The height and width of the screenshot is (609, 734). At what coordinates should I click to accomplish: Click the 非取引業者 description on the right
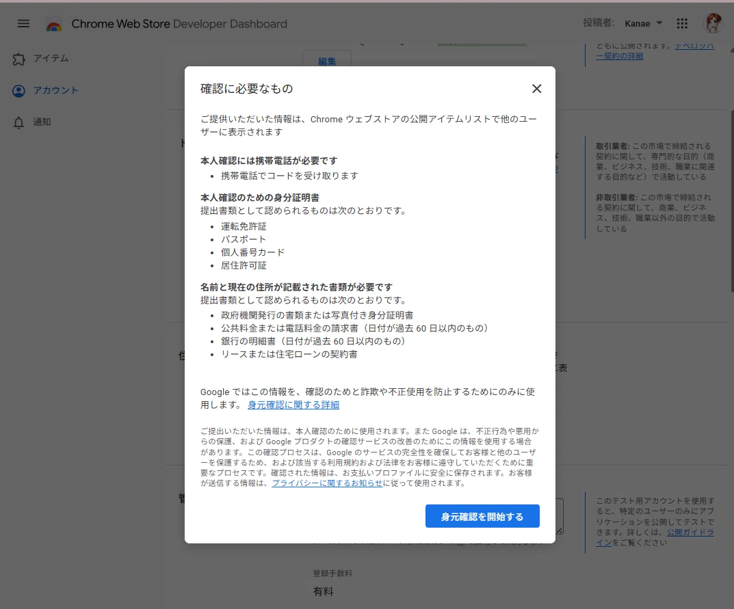pyautogui.click(x=655, y=213)
